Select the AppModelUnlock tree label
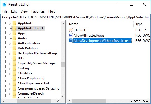Screen dimensions: 151x104 (x=31, y=28)
